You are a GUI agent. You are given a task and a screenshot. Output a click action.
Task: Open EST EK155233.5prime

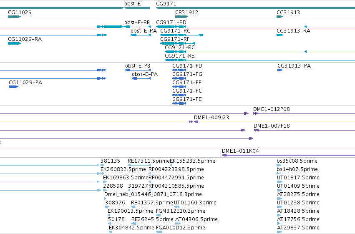192,161
